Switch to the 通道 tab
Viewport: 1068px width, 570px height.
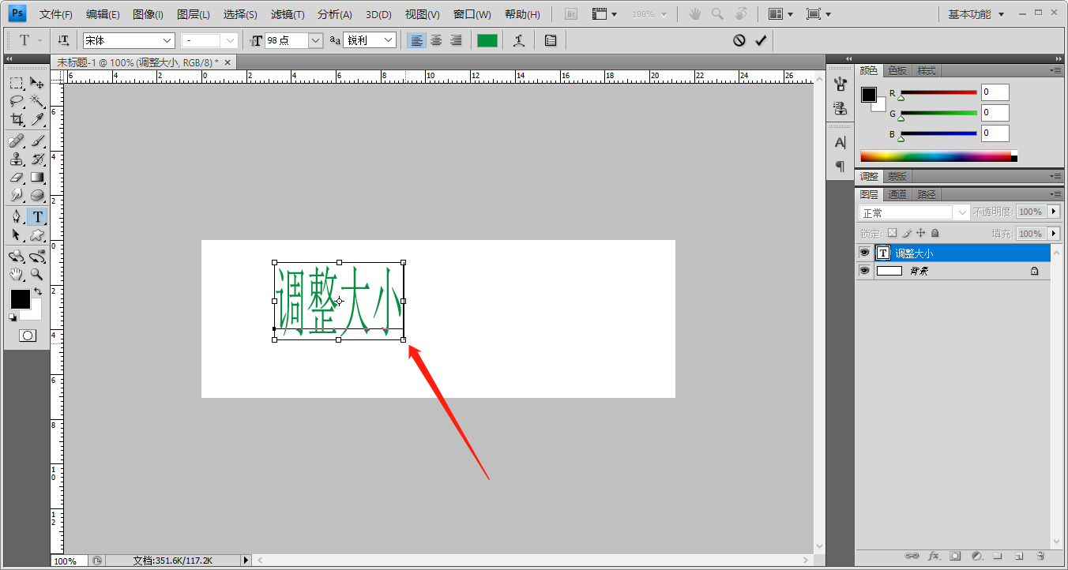(898, 194)
